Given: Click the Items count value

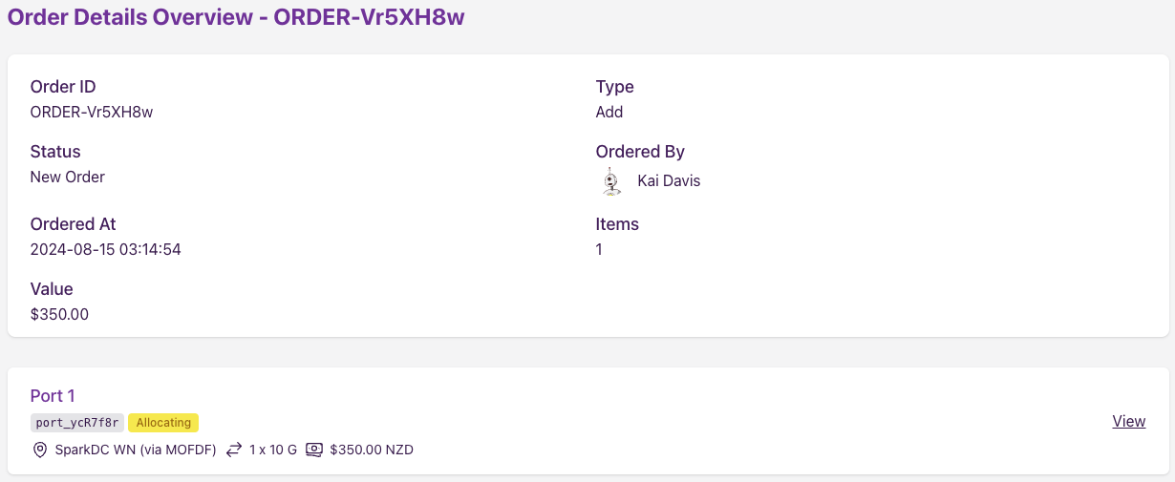Looking at the screenshot, I should [x=599, y=249].
